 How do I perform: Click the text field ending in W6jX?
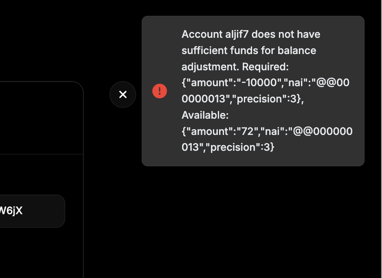click(x=32, y=211)
